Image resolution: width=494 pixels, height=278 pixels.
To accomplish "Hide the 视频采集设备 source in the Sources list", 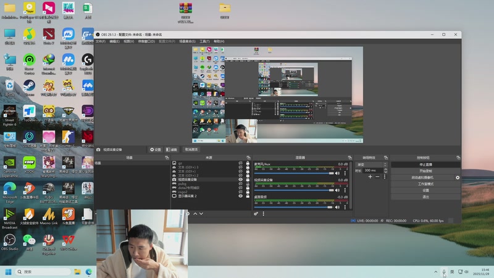I will click(240, 179).
